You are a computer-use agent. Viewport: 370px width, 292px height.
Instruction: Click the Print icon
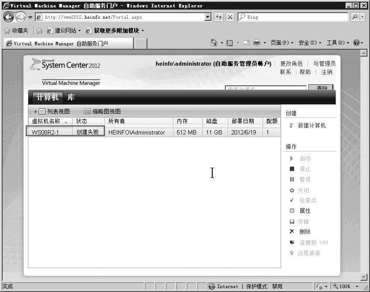click(x=257, y=43)
